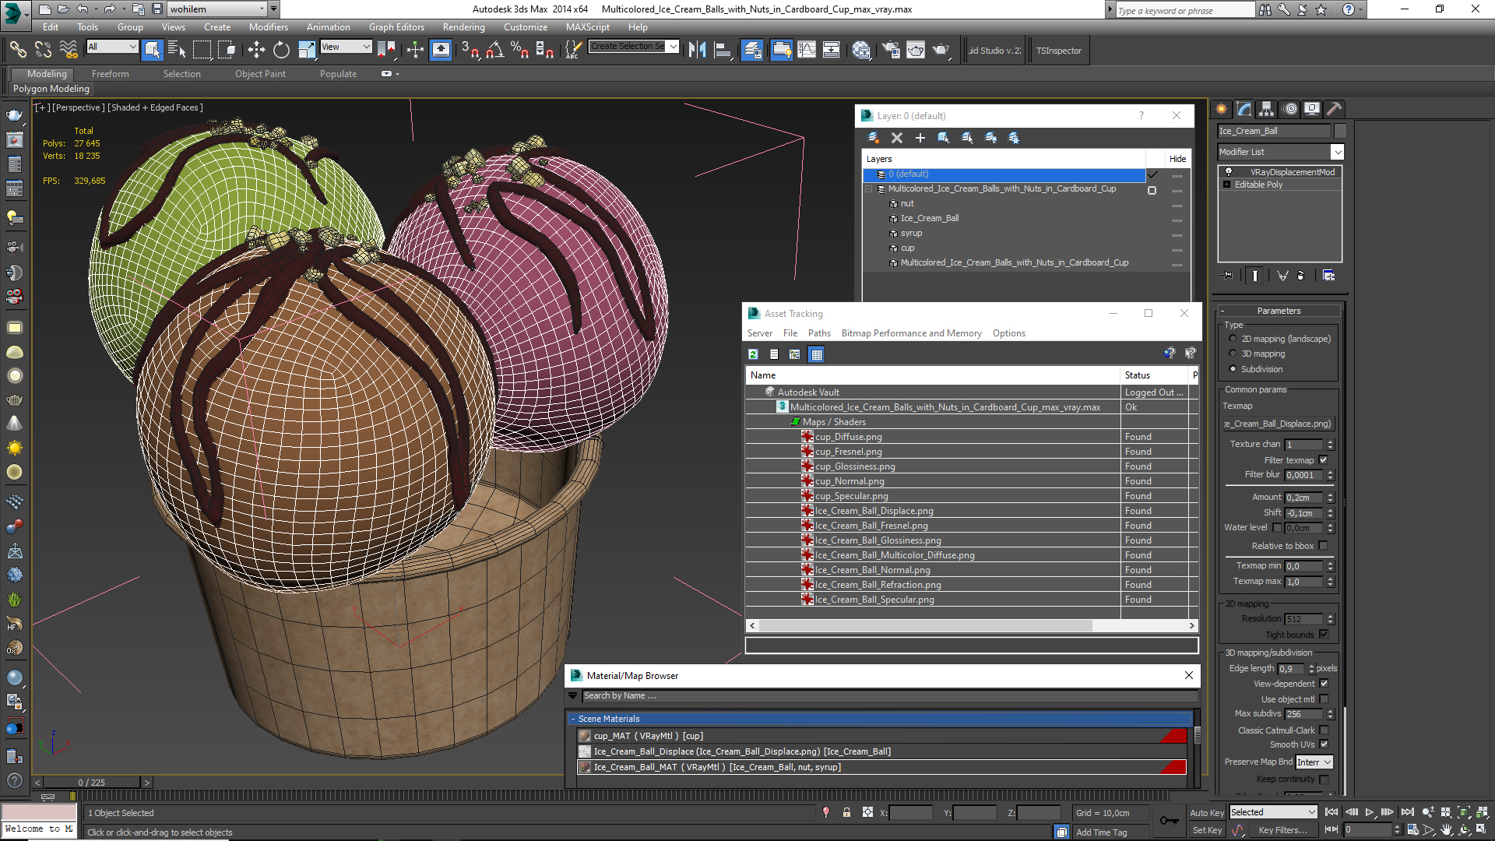Screen dimensions: 1495x841
Task: Select Subdivision radio button
Action: click(1233, 369)
